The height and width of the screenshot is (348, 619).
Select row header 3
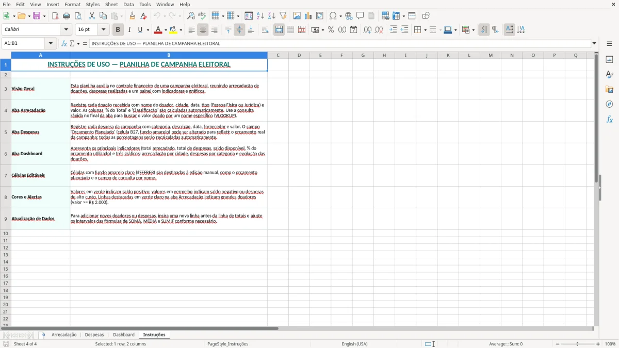tap(6, 89)
